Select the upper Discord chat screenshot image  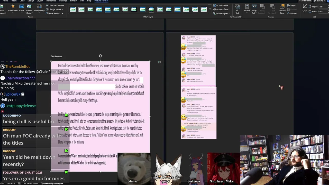[198, 61]
